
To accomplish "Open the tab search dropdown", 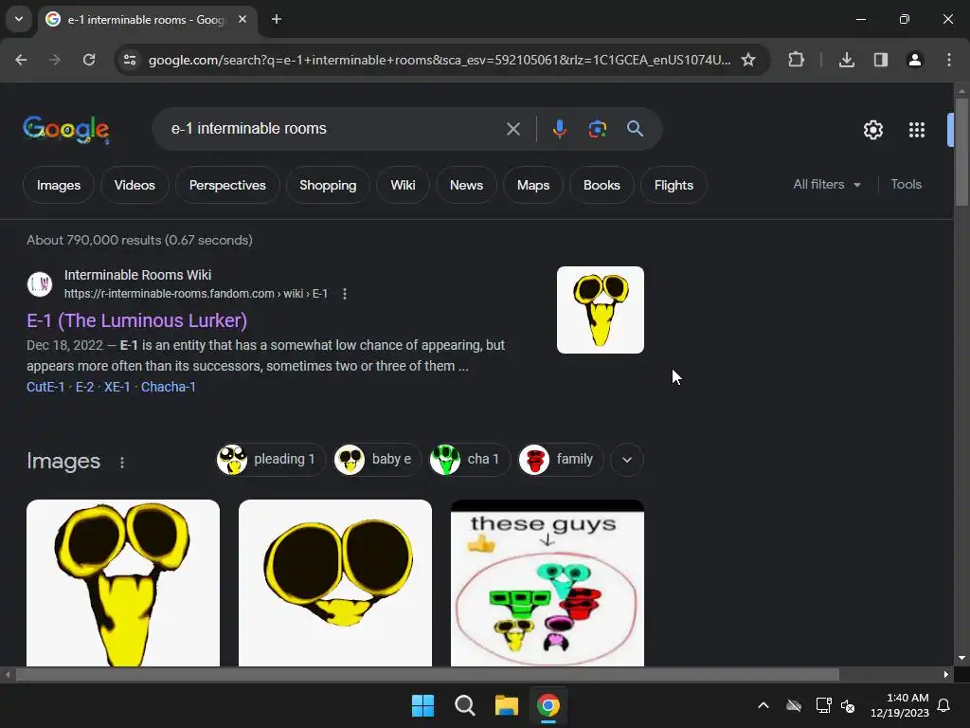I will pos(19,19).
